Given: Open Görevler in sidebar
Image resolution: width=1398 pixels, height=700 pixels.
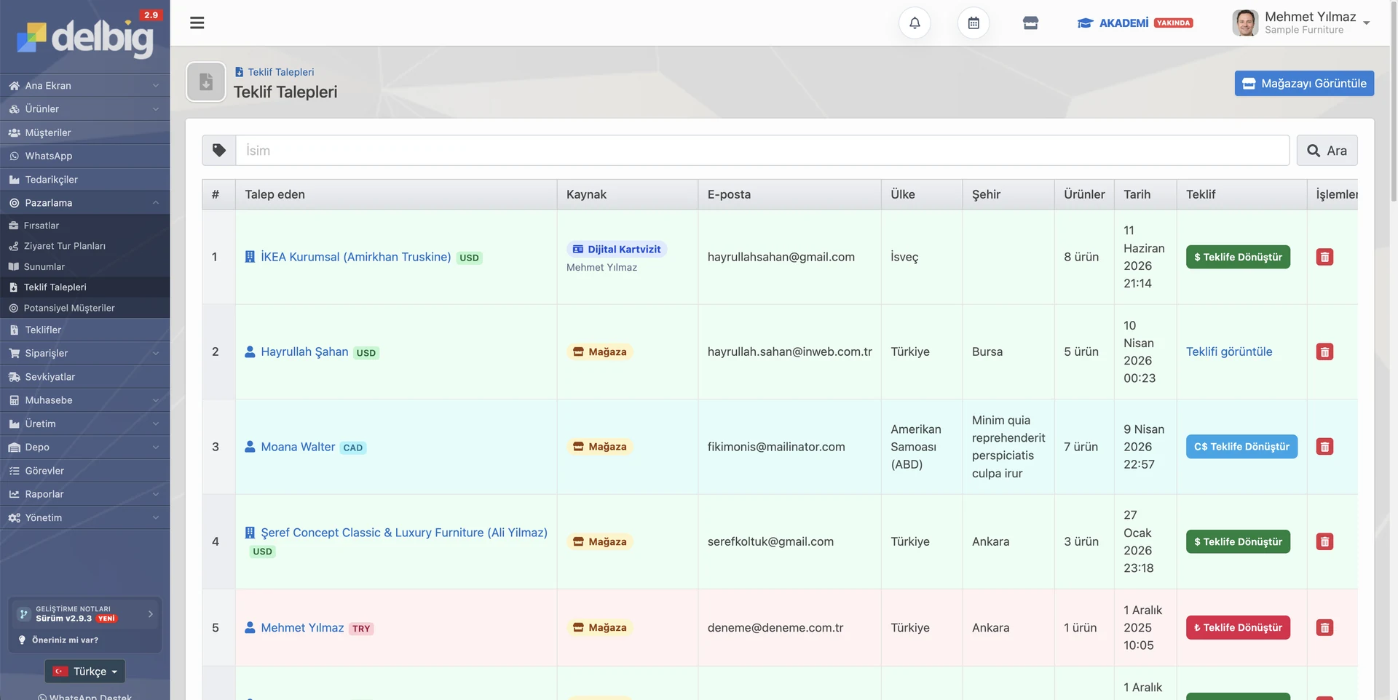Looking at the screenshot, I should (84, 471).
